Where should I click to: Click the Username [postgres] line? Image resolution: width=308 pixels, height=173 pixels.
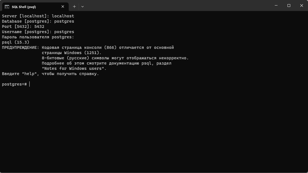[x=38, y=32]
